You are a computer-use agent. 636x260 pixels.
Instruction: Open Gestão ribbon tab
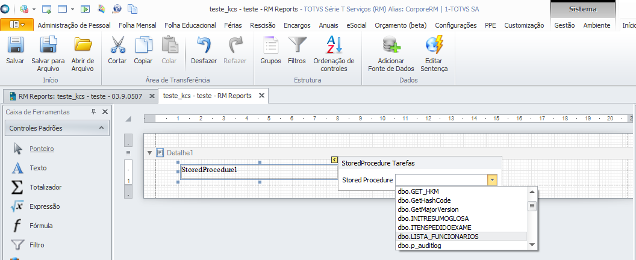click(x=564, y=25)
